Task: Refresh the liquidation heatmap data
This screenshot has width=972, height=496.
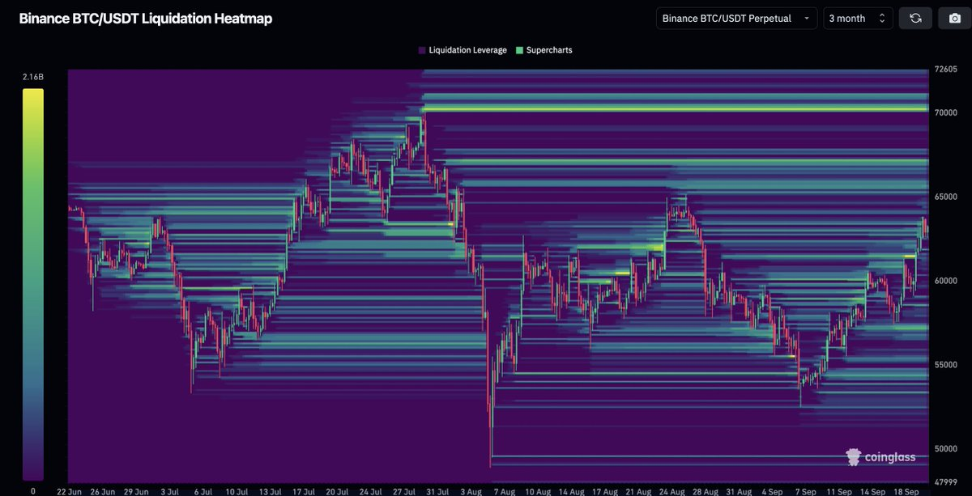Action: coord(915,18)
